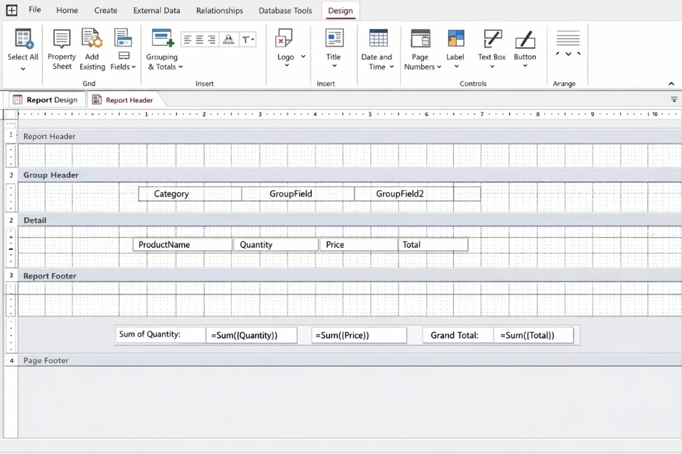This screenshot has width=682, height=454.
Task: Select the =Sum([Quantity]) text box
Action: pos(251,336)
